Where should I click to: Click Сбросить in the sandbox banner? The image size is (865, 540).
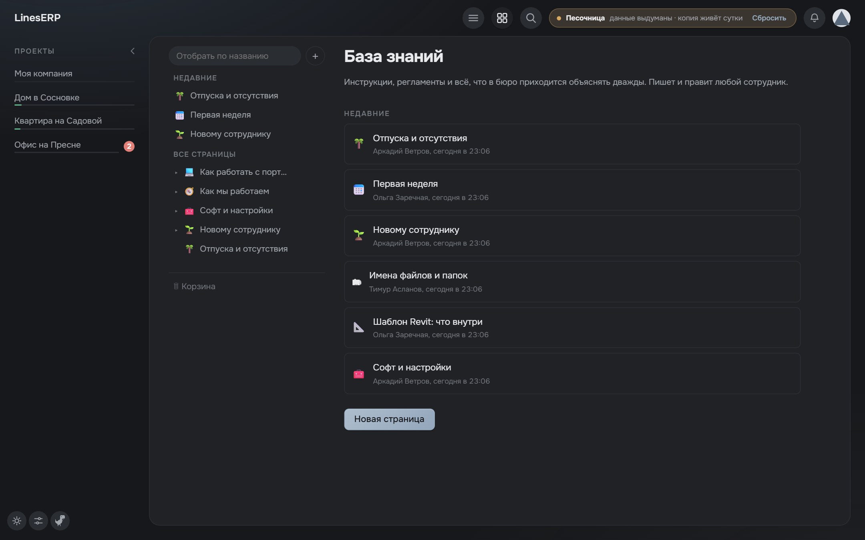point(769,18)
